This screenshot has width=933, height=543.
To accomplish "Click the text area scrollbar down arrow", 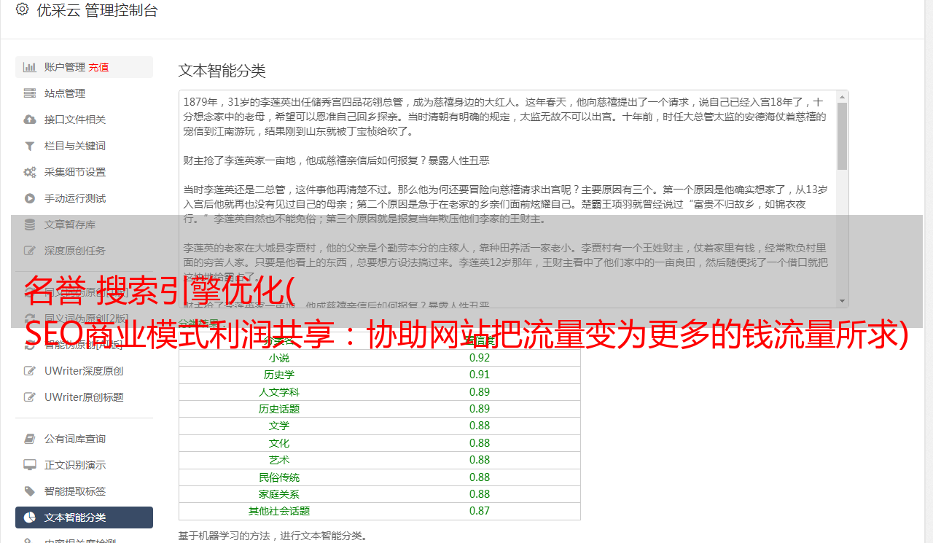I will point(842,301).
